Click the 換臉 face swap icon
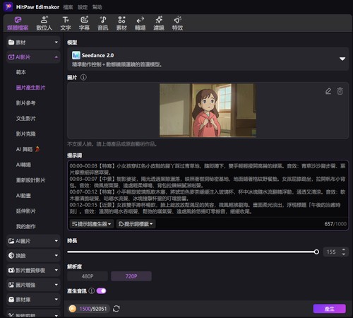The width and height of the screenshot is (353, 318). tap(11, 256)
